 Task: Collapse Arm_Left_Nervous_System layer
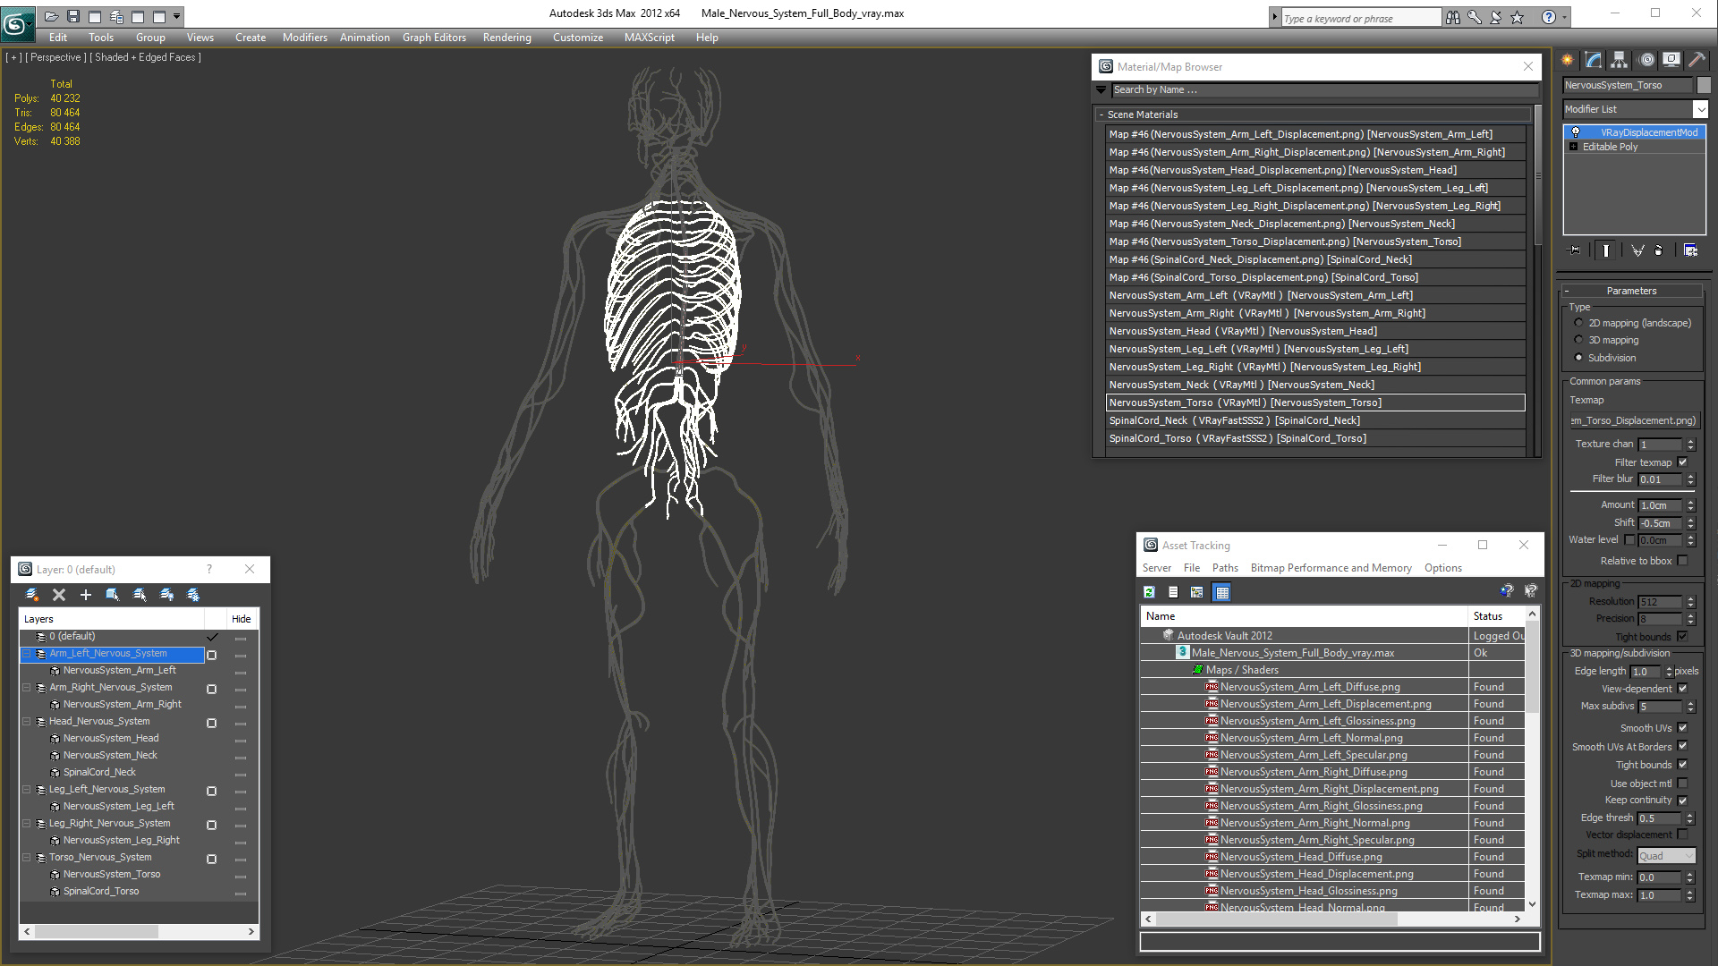tap(27, 654)
